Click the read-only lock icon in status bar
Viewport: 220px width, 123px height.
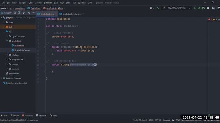click(173, 120)
